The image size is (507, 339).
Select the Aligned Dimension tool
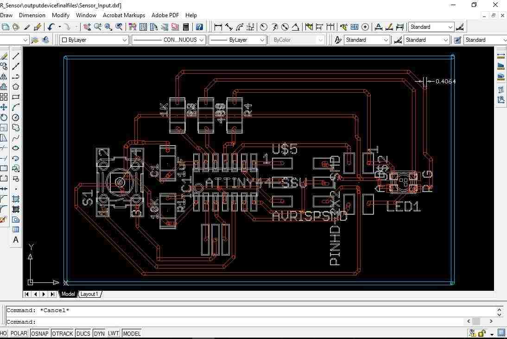pyautogui.click(x=229, y=27)
